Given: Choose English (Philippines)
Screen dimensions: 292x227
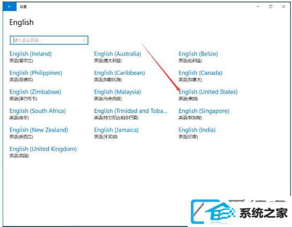Looking at the screenshot, I should (x=36, y=75).
